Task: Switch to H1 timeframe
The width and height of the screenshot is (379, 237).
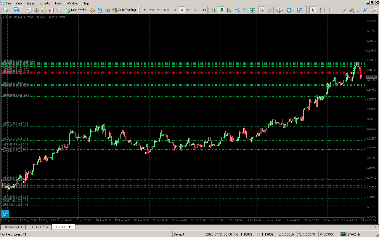Action: tap(174, 10)
